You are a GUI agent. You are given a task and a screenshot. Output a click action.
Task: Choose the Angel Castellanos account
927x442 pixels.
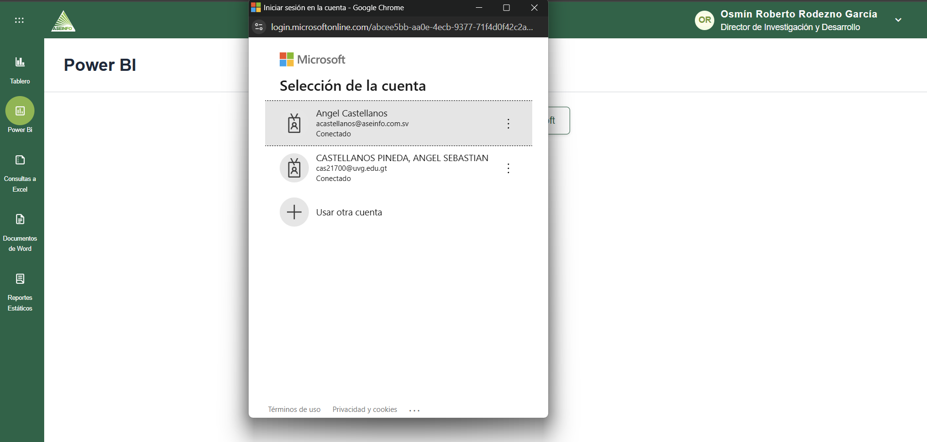(x=399, y=123)
